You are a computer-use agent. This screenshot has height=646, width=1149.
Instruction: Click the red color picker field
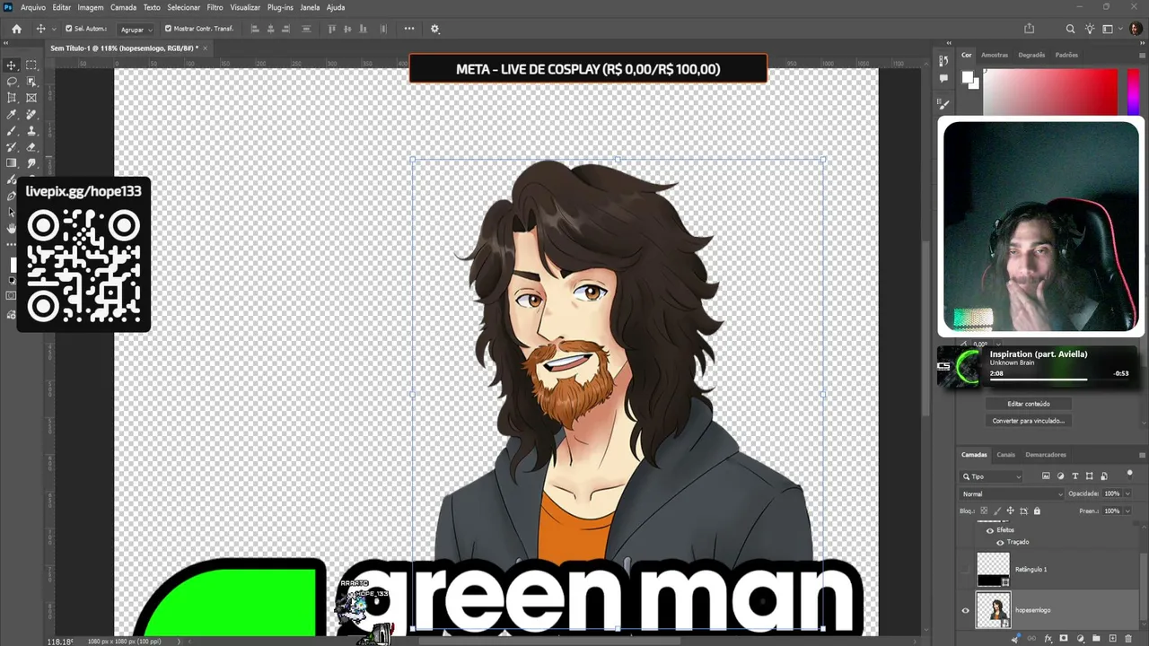pos(1050,91)
